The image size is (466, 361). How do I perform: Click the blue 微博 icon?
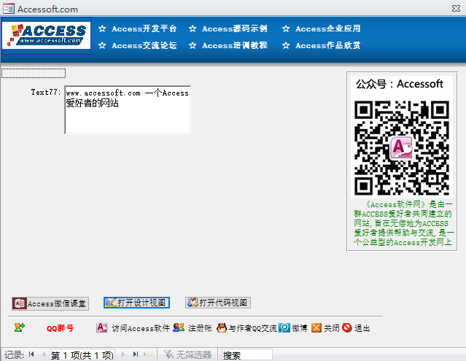pyautogui.click(x=284, y=327)
